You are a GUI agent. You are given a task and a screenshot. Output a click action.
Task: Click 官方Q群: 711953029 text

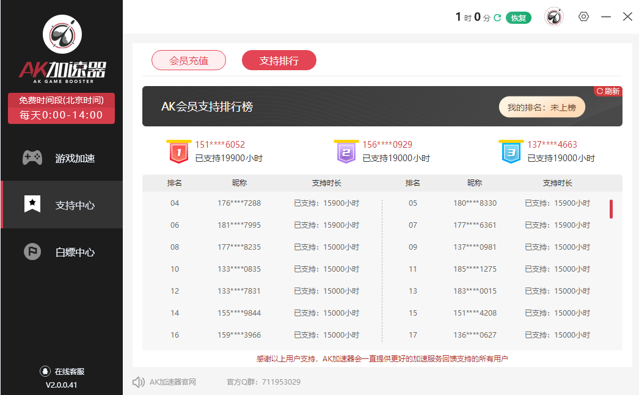[264, 382]
